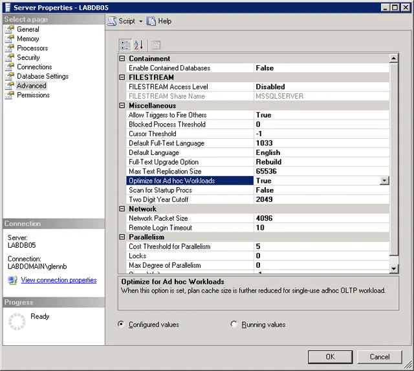Select the Running values radio button

coord(234,325)
